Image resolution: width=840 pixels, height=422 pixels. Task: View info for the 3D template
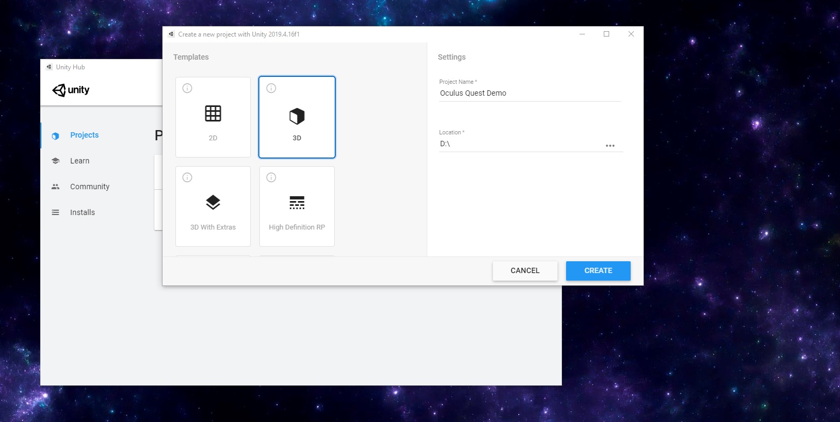tap(271, 88)
